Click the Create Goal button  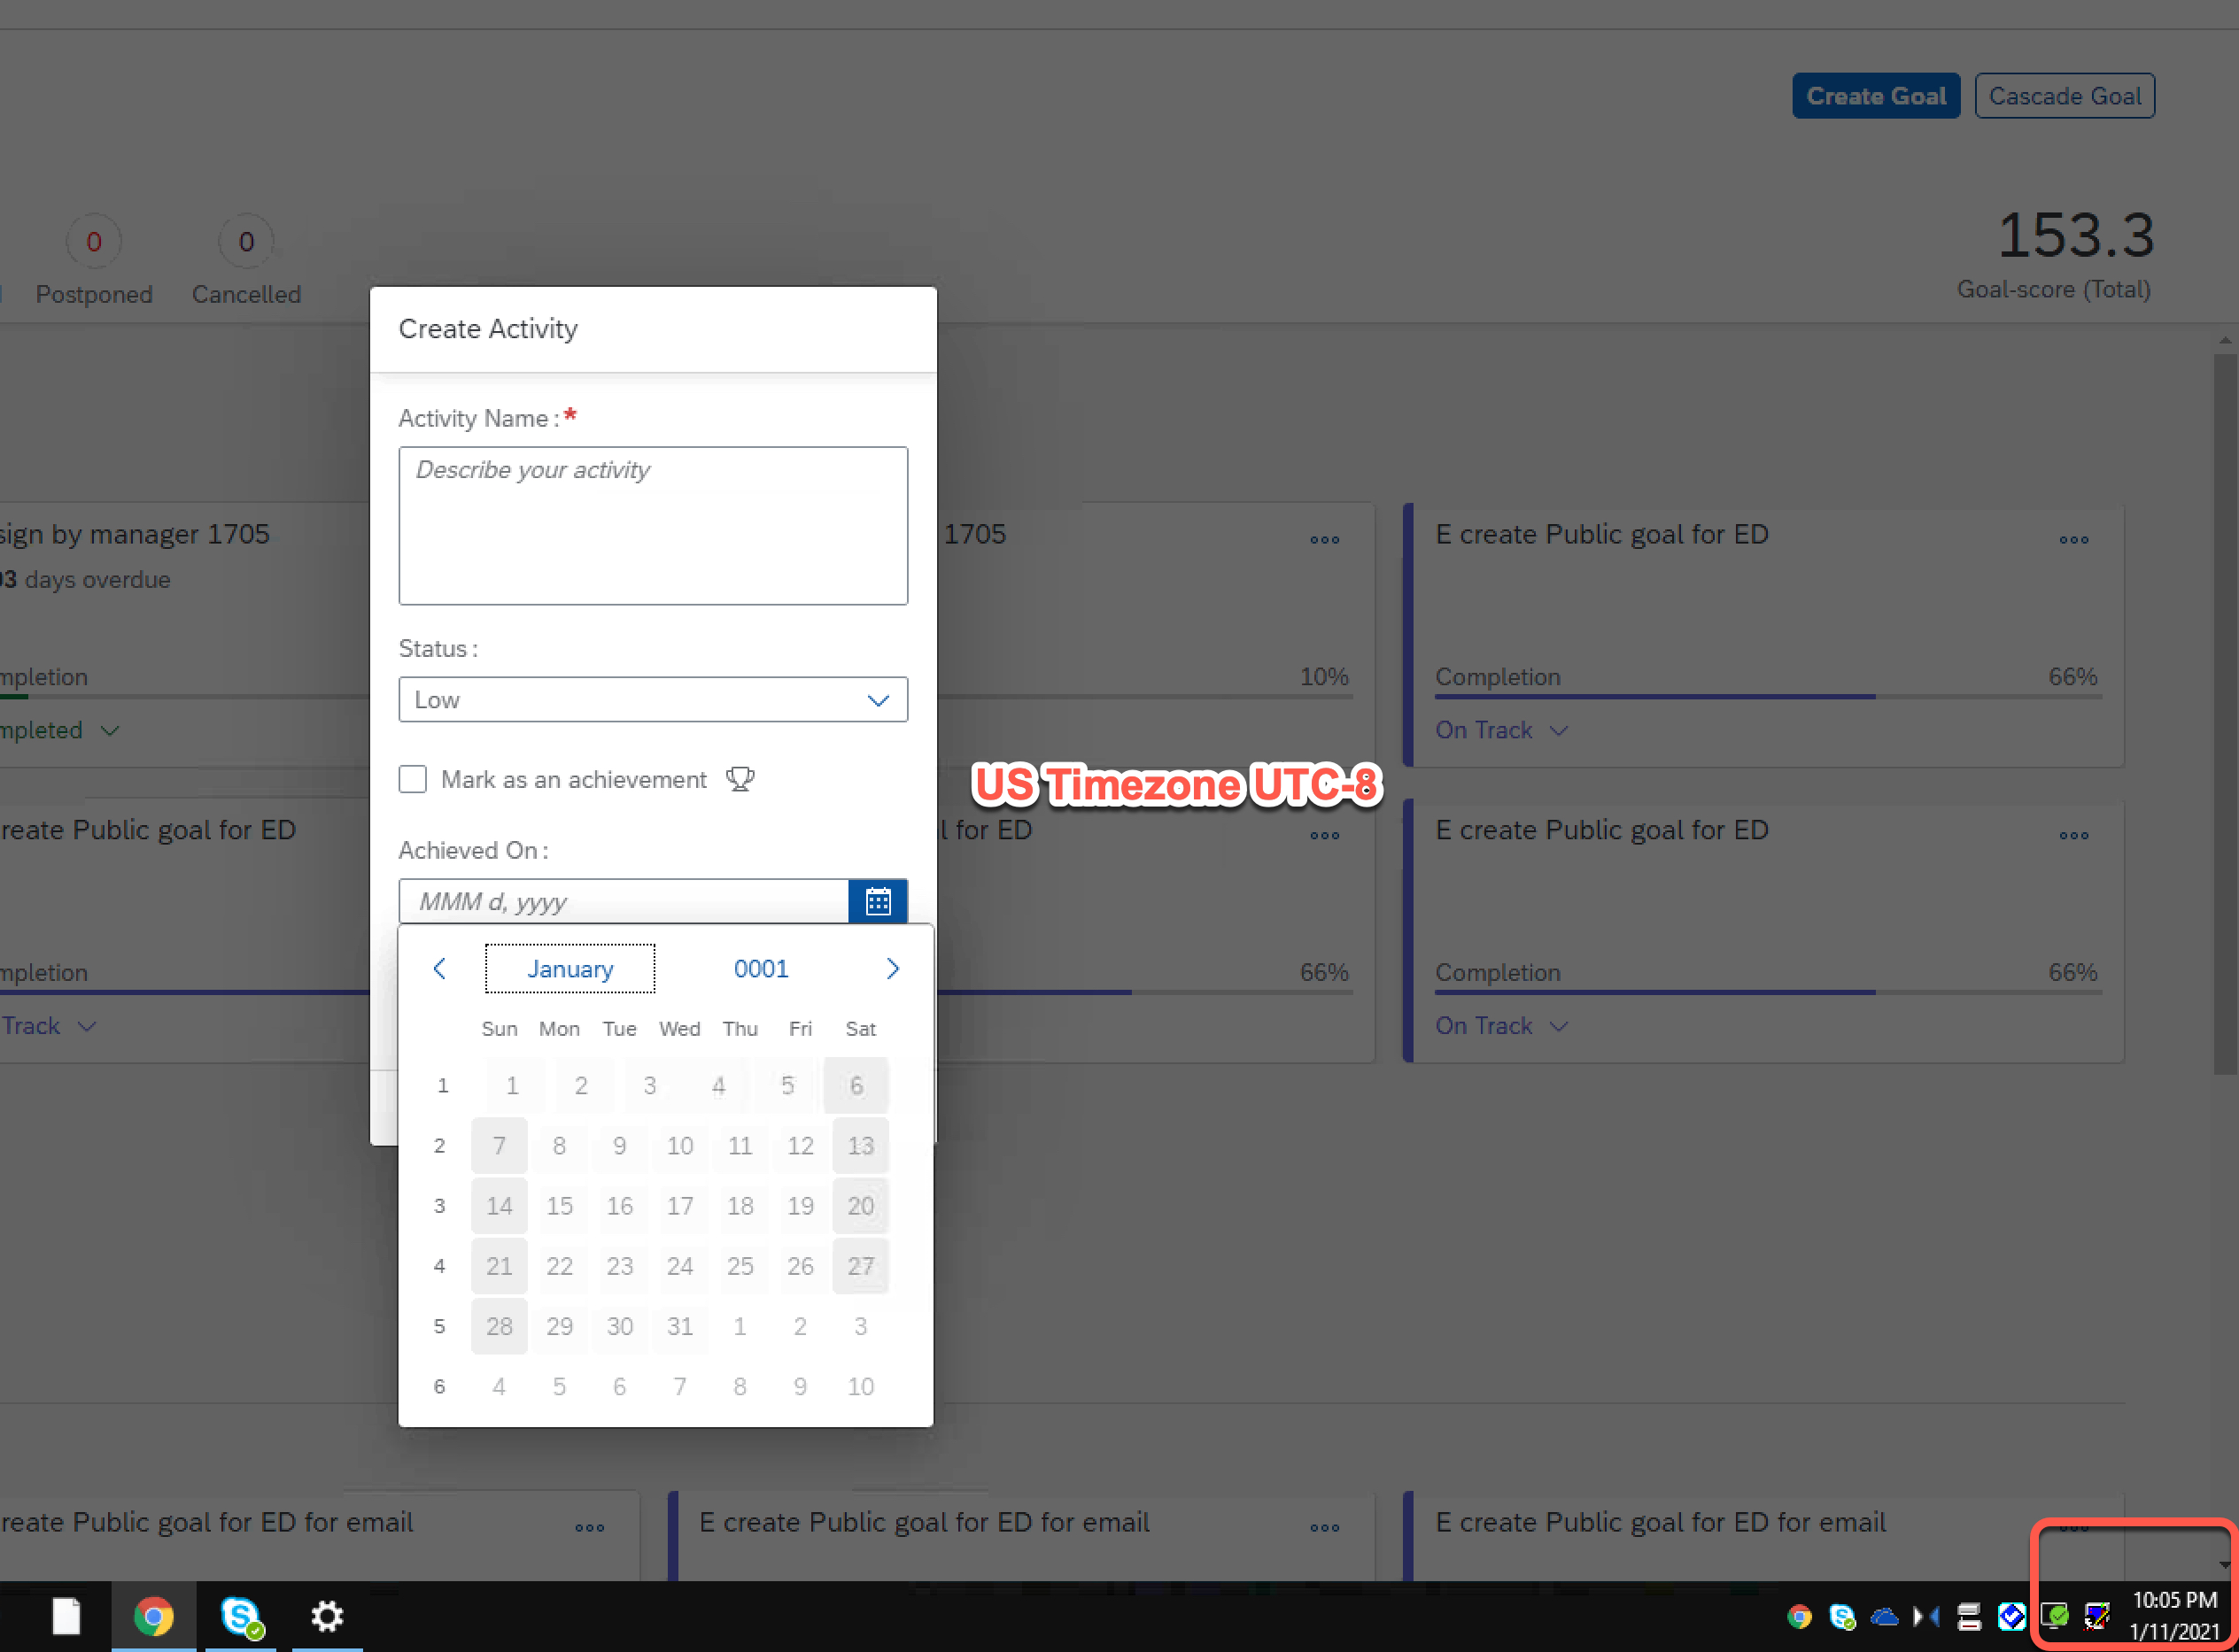1875,95
